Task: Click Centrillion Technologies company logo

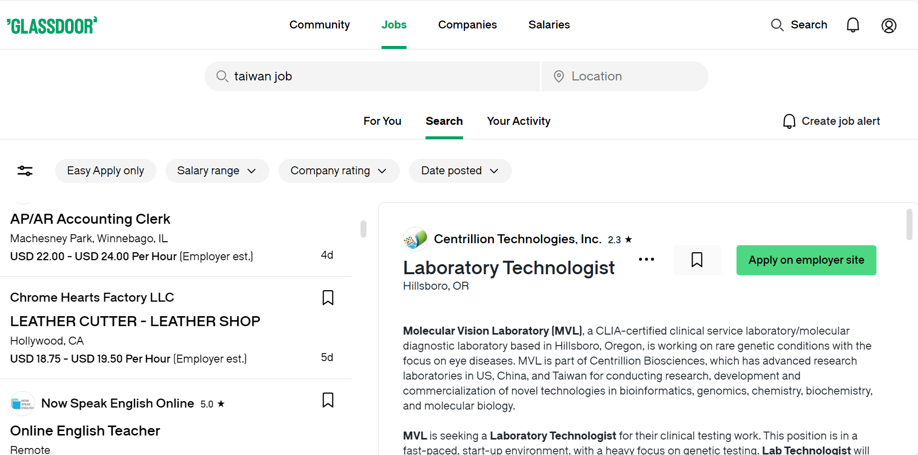Action: (x=415, y=239)
